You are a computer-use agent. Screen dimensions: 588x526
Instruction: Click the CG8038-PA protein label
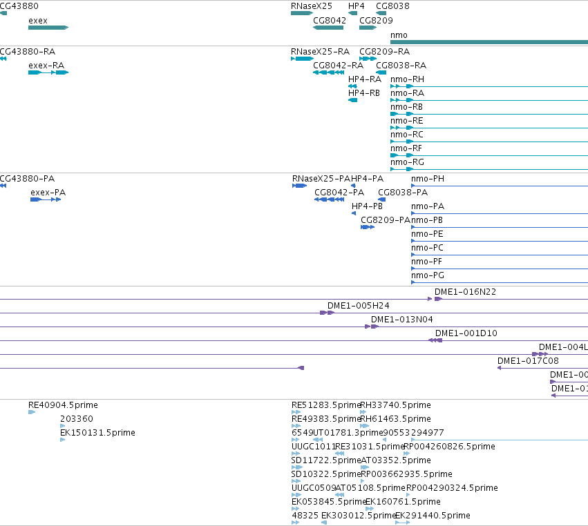pyautogui.click(x=403, y=192)
